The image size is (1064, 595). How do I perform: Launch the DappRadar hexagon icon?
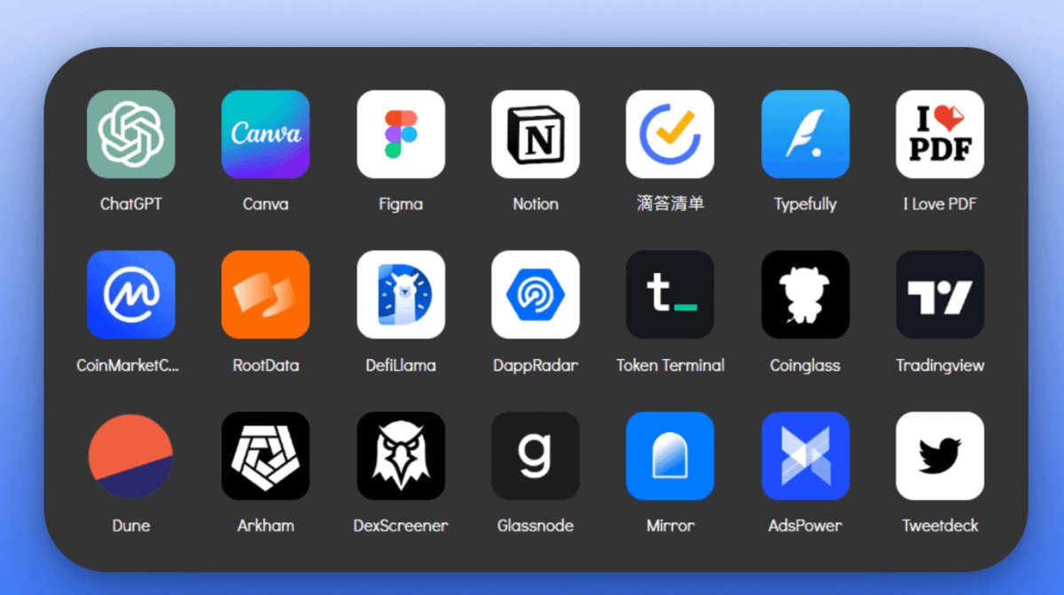(x=536, y=294)
